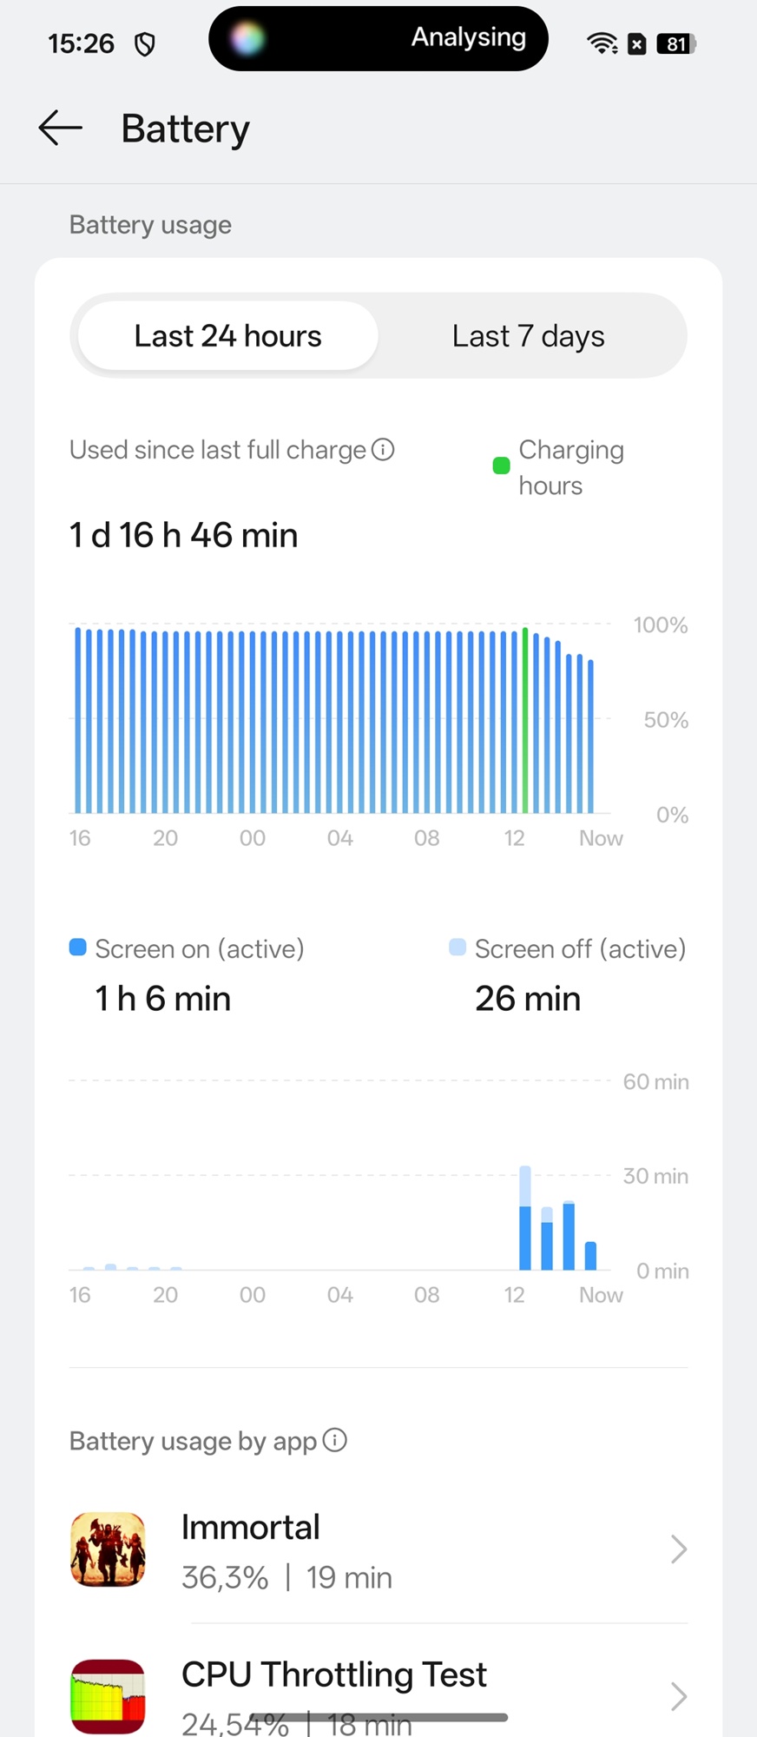This screenshot has width=757, height=1737.
Task: Expand CPU Throttling Test details chevron
Action: click(x=678, y=1695)
